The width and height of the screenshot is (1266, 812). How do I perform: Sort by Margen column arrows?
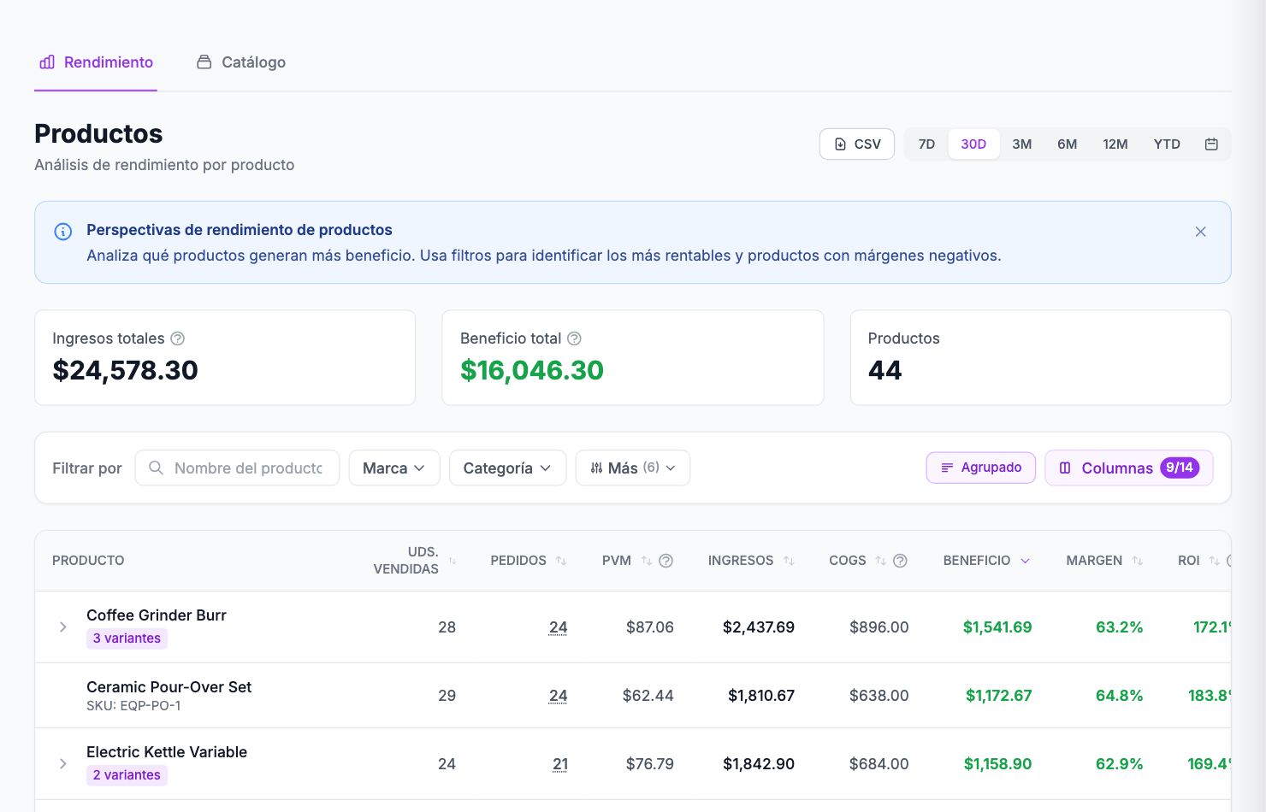(x=1137, y=561)
